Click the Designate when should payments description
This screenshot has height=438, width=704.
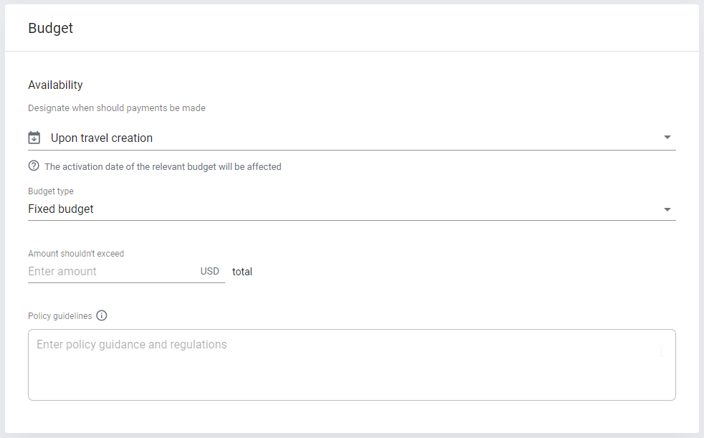tap(117, 108)
